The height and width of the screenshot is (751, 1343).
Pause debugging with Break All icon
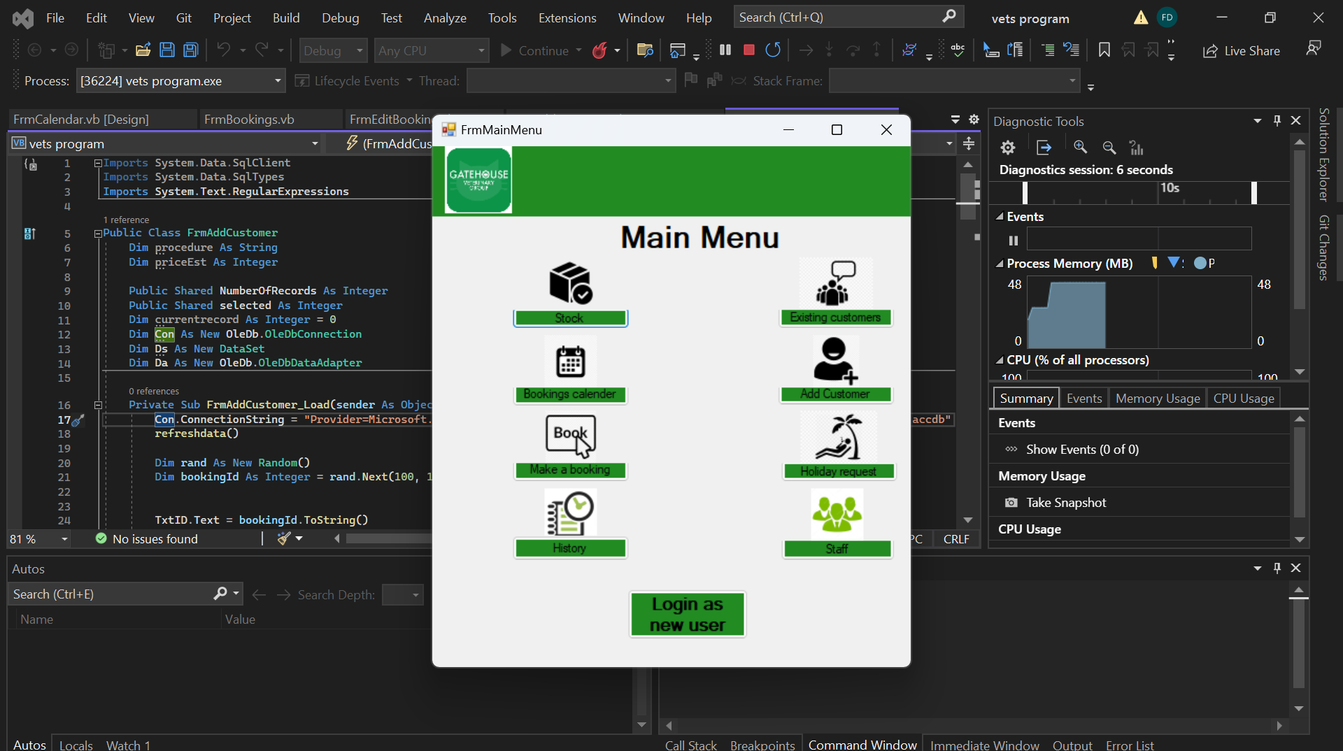(725, 50)
